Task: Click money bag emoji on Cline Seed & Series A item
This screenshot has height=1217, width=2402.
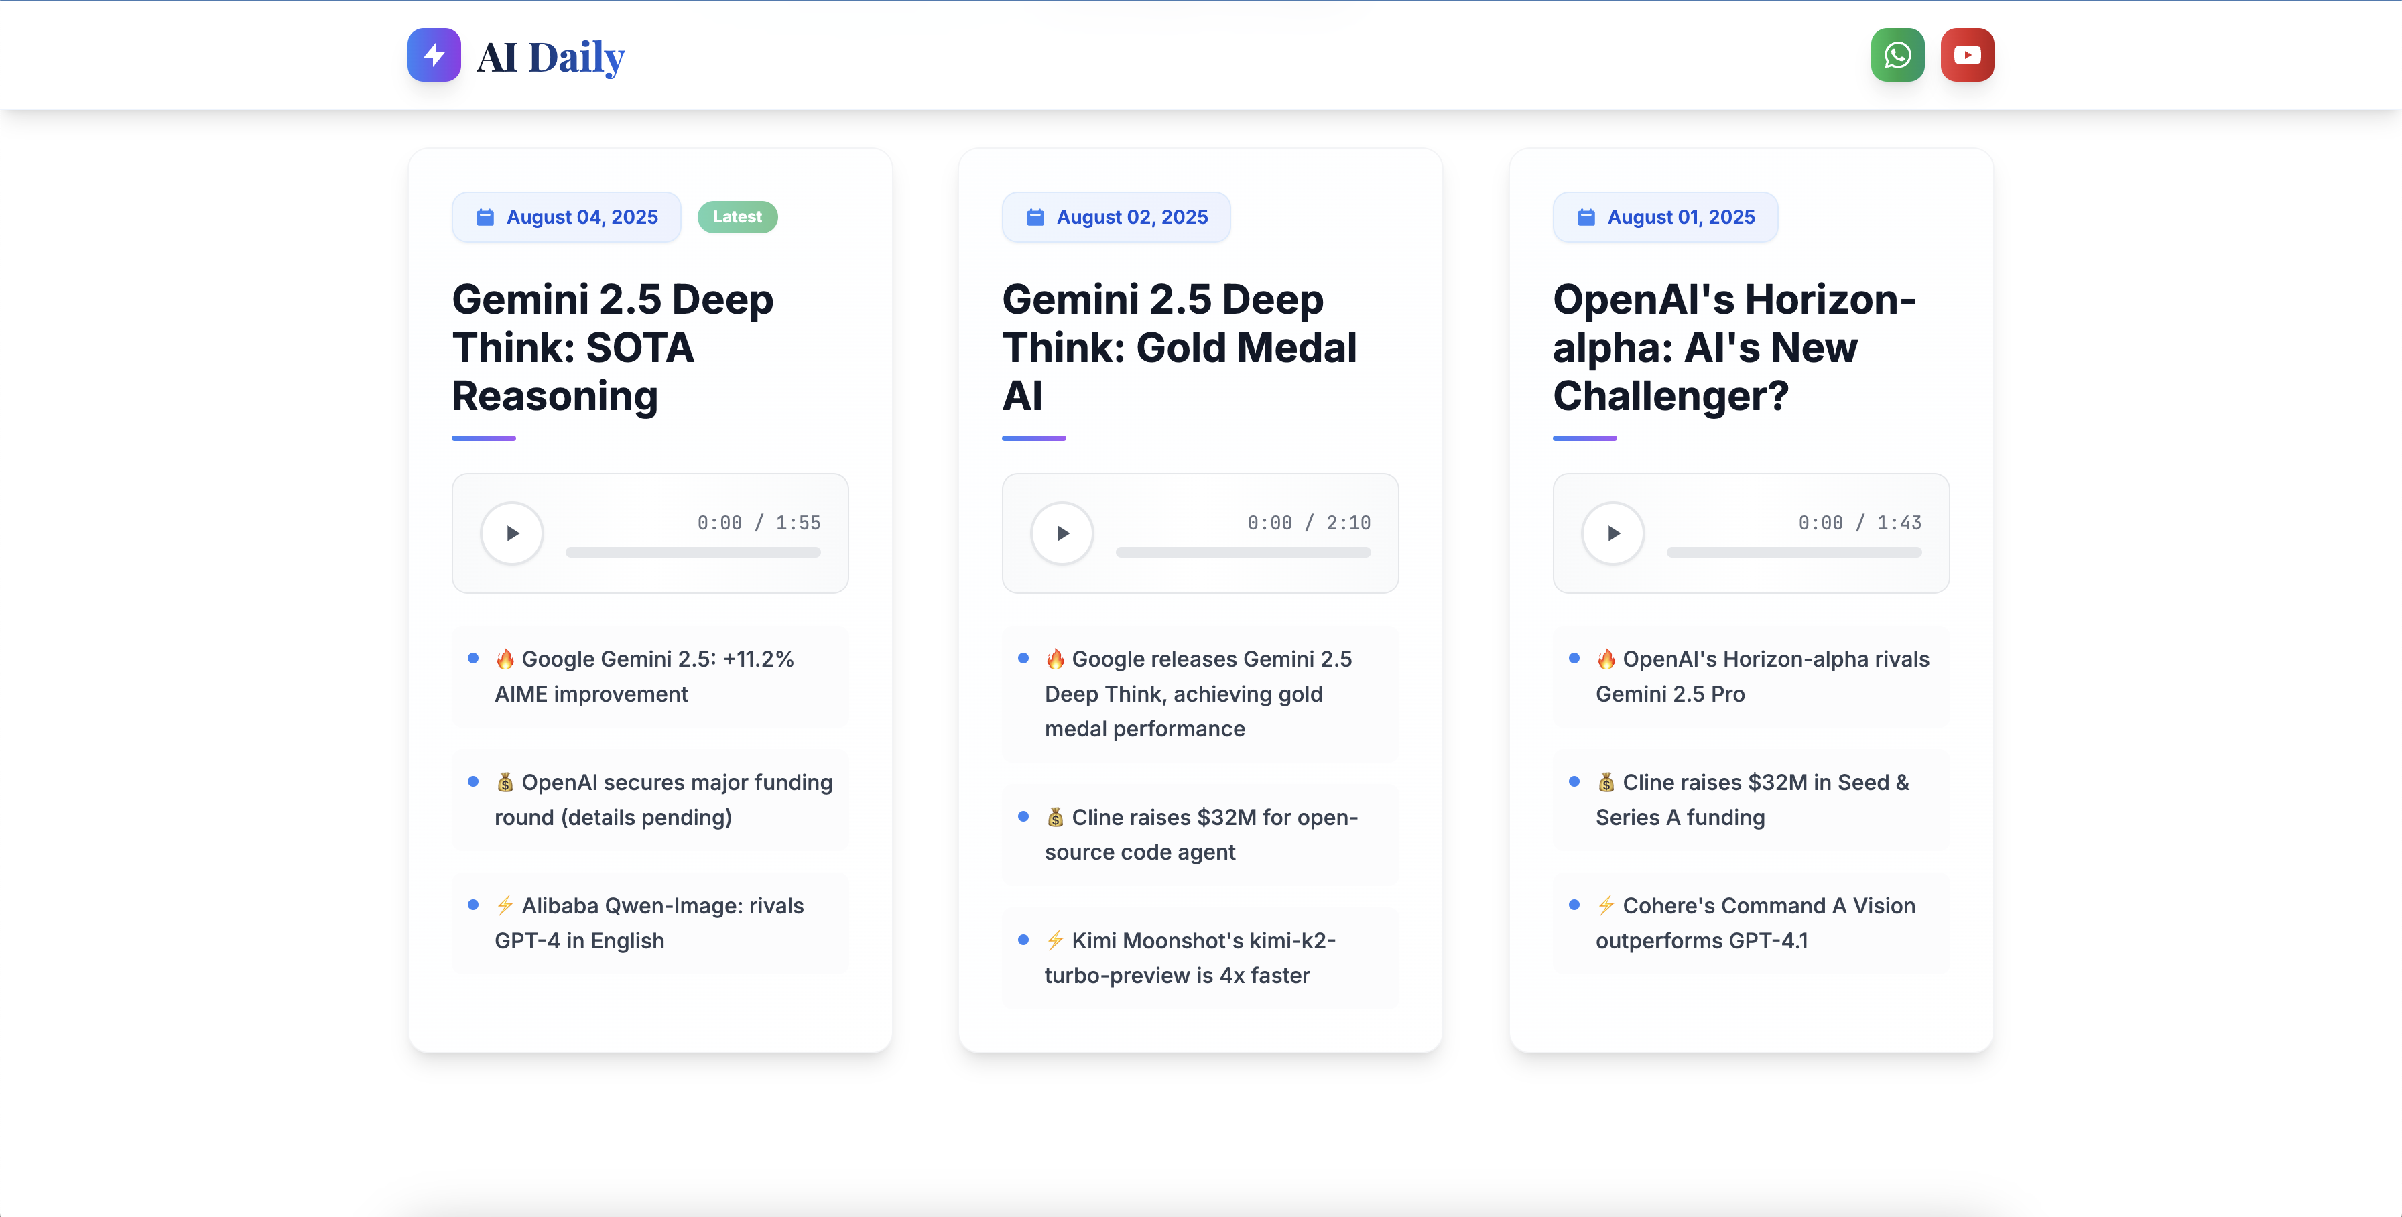Action: point(1606,783)
